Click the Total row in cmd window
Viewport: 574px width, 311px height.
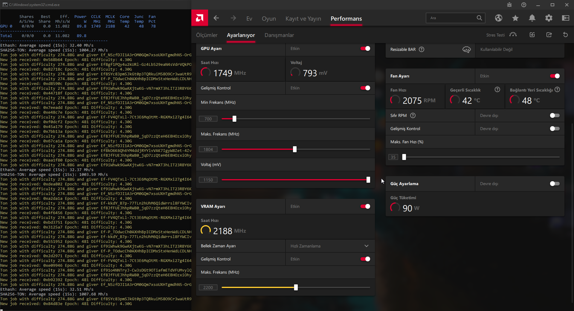coord(43,36)
